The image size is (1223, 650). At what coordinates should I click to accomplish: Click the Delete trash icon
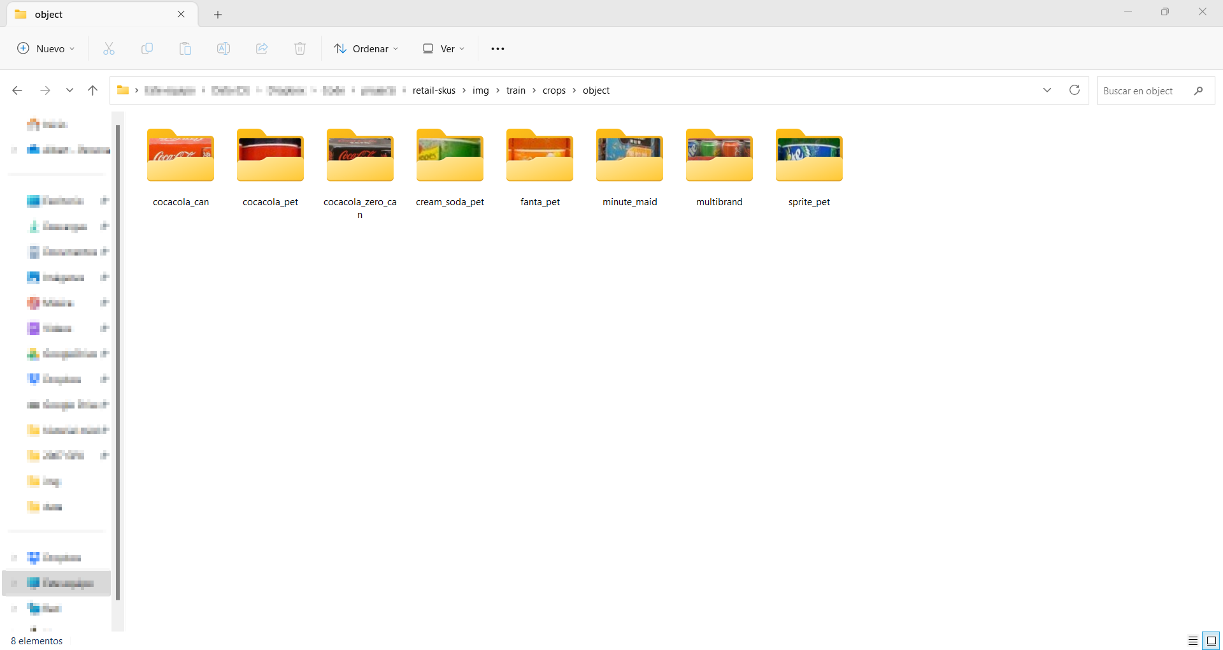click(x=300, y=48)
